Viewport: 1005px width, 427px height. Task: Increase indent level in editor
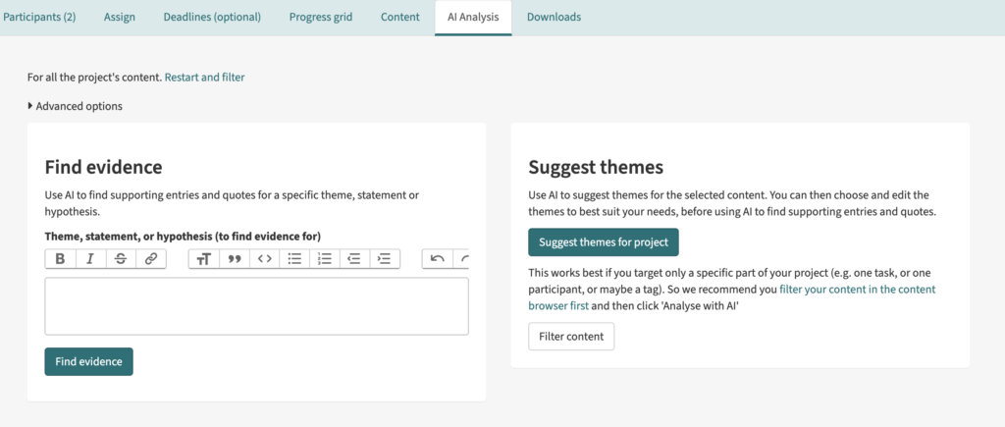(x=385, y=259)
